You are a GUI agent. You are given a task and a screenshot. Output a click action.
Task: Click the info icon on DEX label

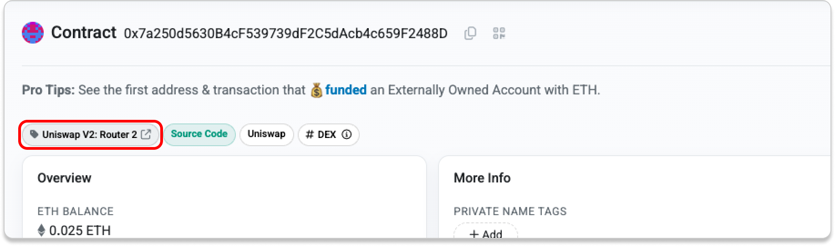pyautogui.click(x=346, y=134)
